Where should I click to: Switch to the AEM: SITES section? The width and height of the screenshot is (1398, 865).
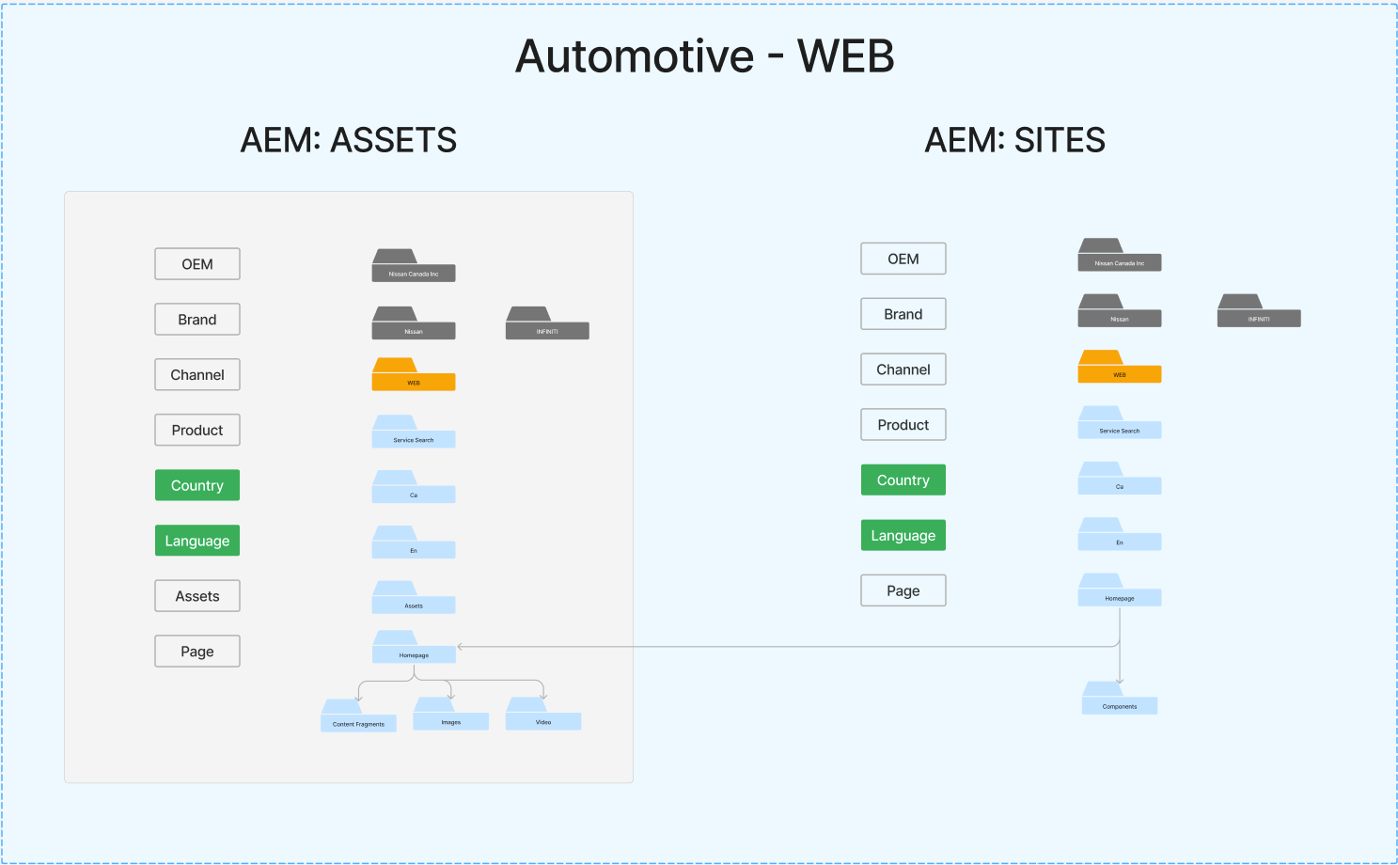coord(1015,139)
